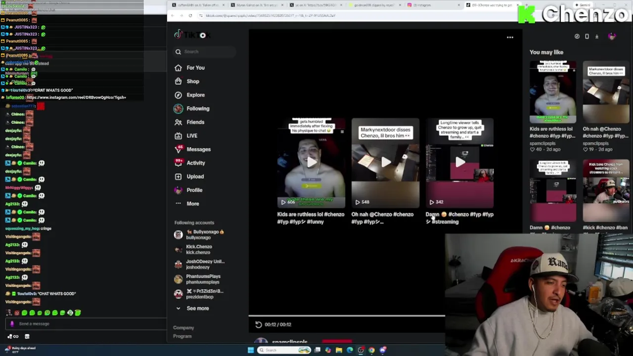Replay the finished video
Viewport: 633px width, 356px height.
[x=258, y=324]
